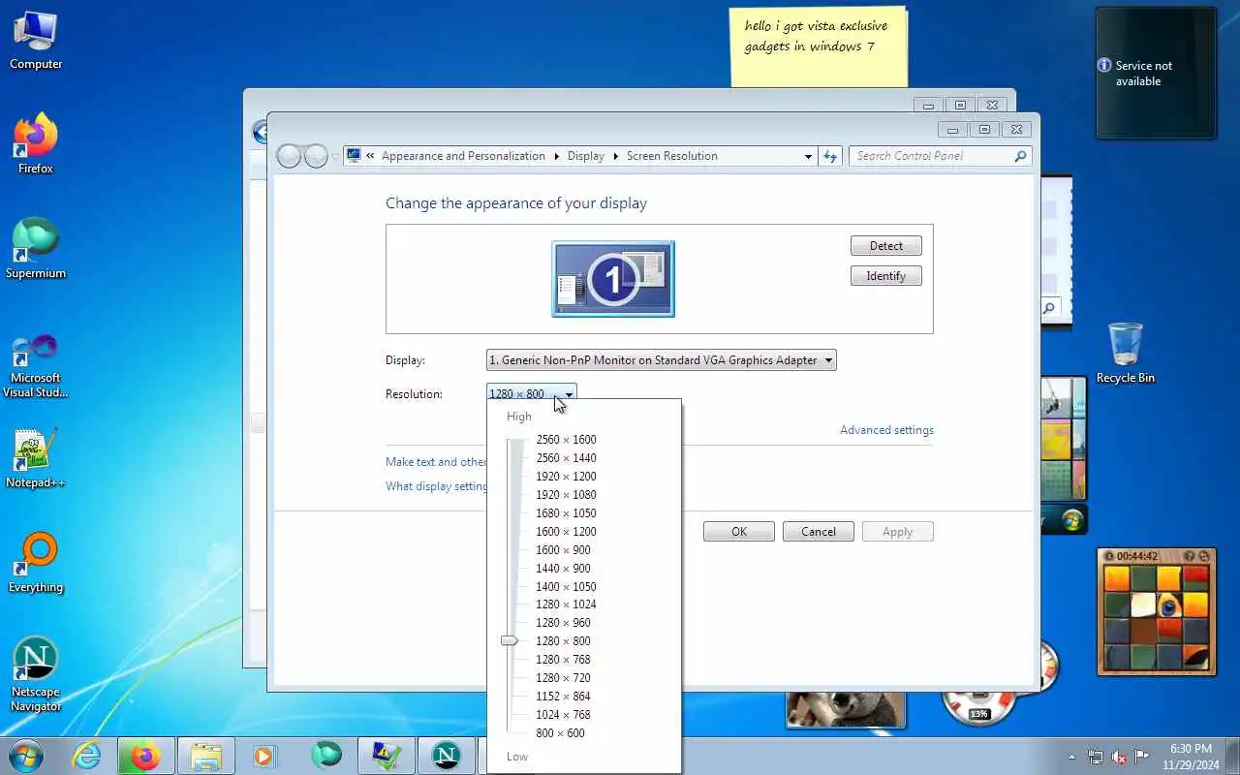Set resolution to 1680 × 1050
Viewport: 1240px width, 775px height.
click(566, 513)
